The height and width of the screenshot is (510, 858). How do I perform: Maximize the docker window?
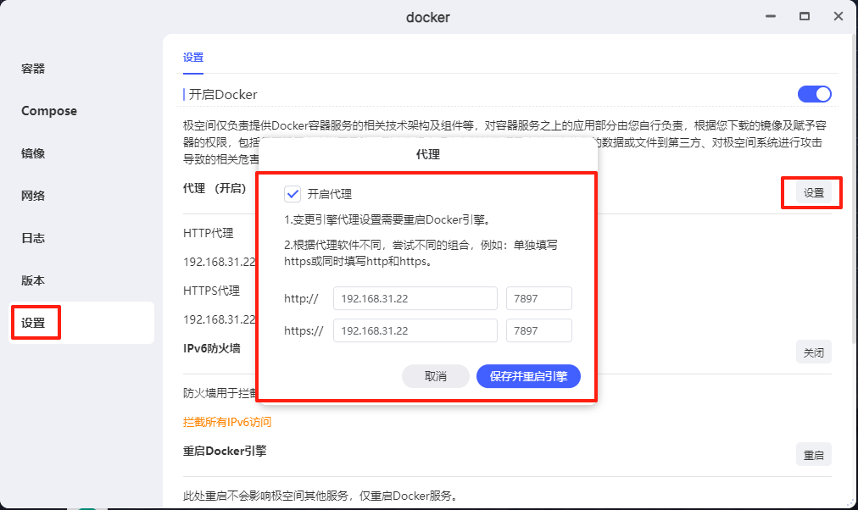[805, 16]
